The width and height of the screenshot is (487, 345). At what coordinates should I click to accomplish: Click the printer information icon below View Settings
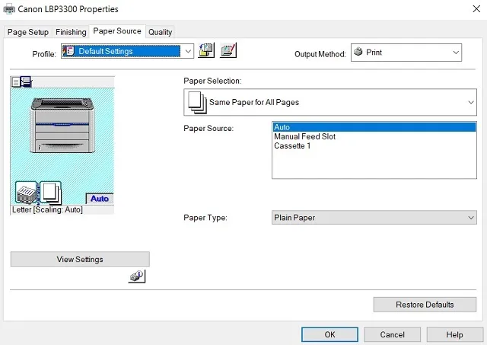136,277
